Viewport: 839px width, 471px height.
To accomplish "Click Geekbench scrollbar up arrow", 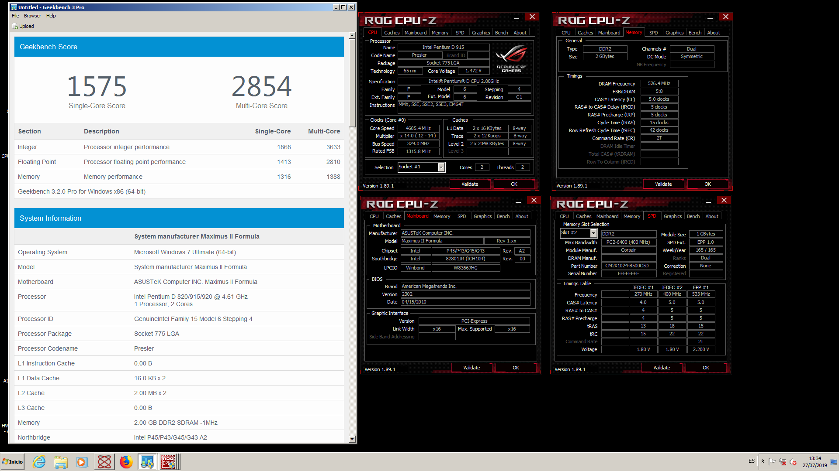I will pos(352,36).
